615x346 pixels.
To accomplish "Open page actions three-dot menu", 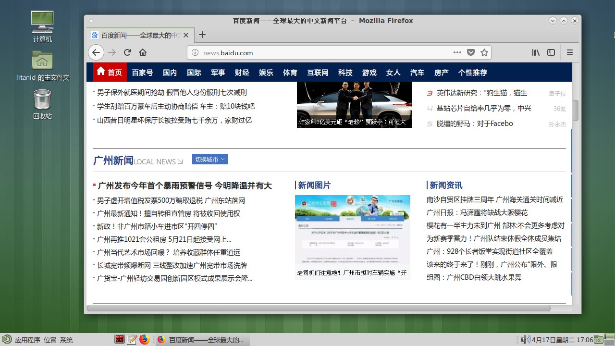I will point(457,52).
